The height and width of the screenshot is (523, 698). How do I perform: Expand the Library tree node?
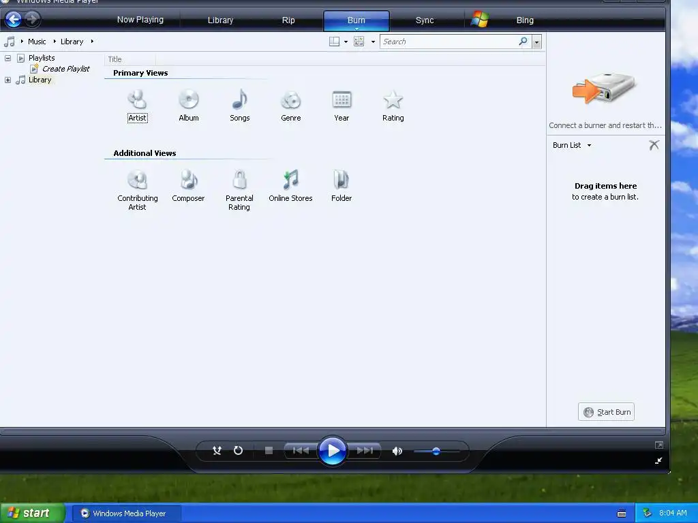click(7, 80)
